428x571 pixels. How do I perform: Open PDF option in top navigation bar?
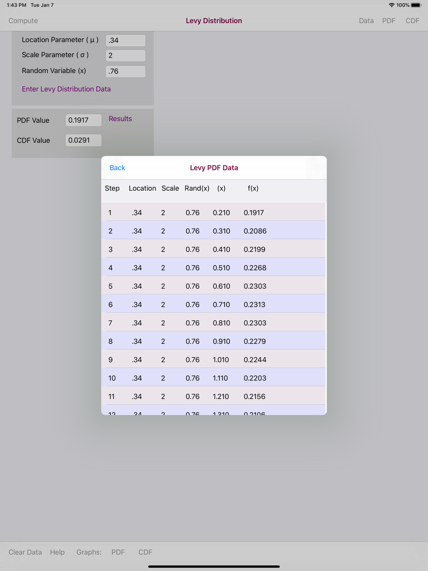pos(389,21)
